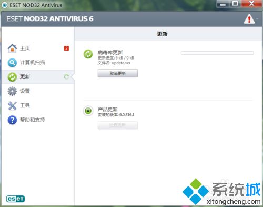Close the ESET NOD32 window
The height and width of the screenshot is (207, 263).
(x=252, y=4)
